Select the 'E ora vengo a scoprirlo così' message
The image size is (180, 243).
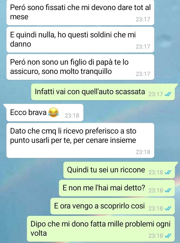[x=112, y=206]
